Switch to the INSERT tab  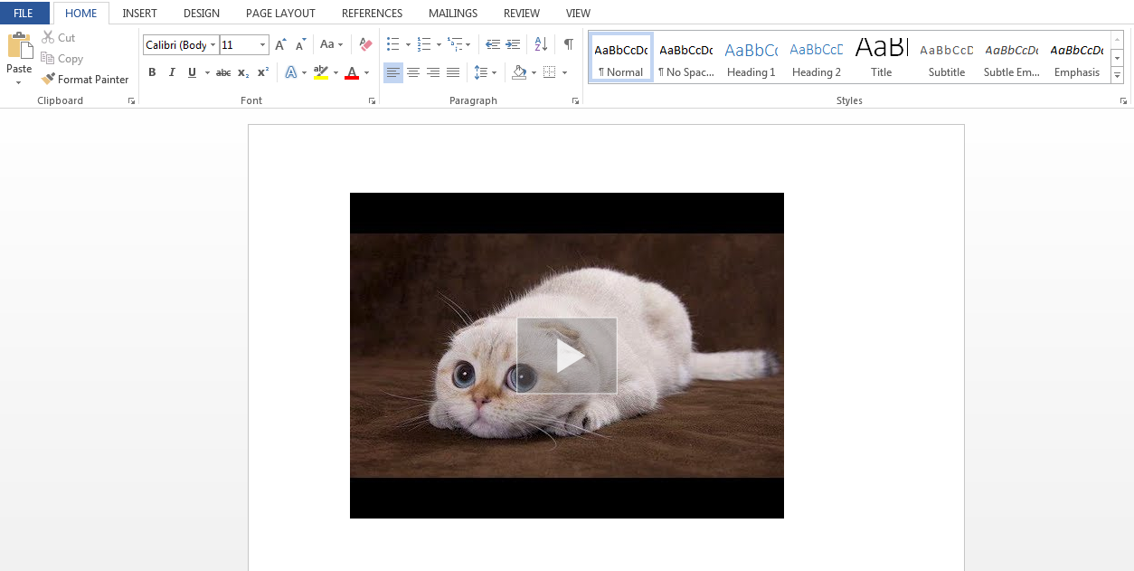[x=139, y=14]
